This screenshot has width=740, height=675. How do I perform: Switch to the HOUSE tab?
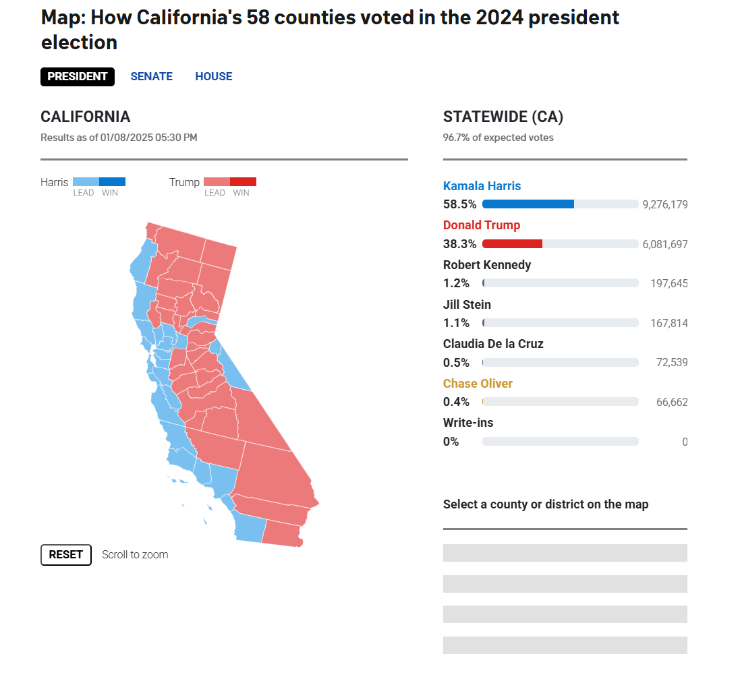213,76
